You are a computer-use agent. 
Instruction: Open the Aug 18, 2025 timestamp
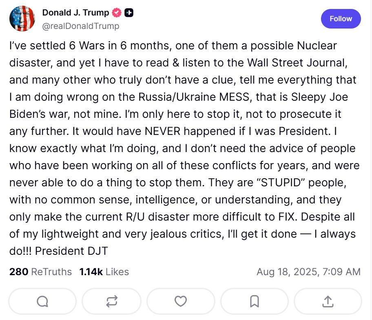(x=308, y=271)
